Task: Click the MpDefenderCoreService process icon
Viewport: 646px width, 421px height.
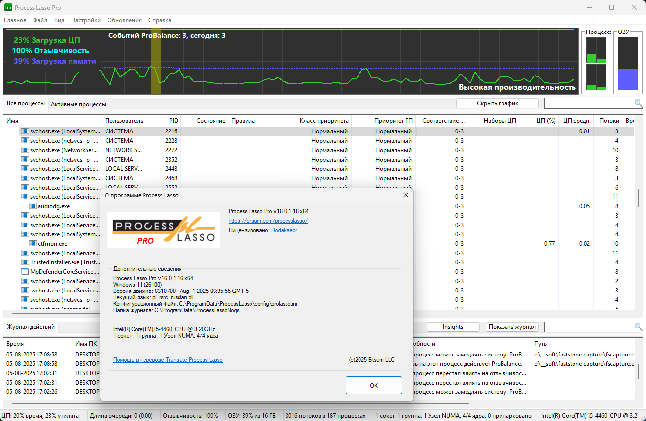Action: (x=25, y=272)
